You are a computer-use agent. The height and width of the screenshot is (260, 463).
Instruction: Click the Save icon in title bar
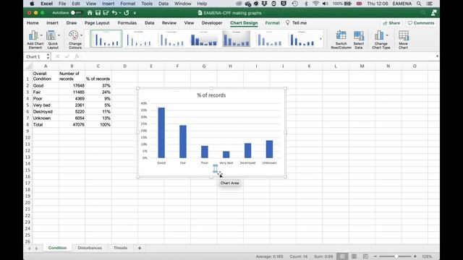click(98, 13)
